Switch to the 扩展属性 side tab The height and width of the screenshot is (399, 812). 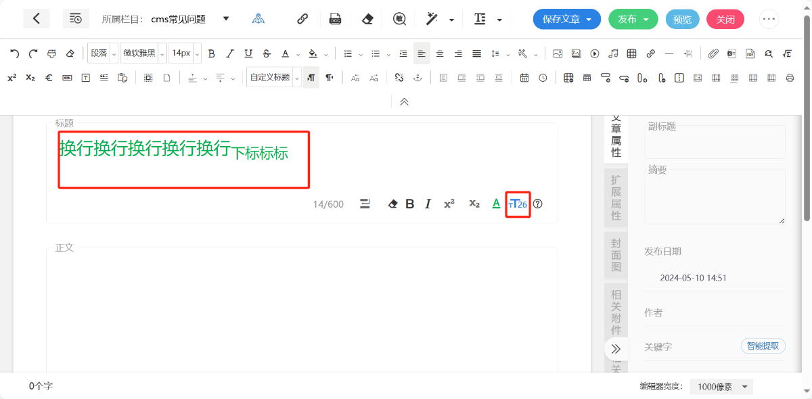(616, 197)
